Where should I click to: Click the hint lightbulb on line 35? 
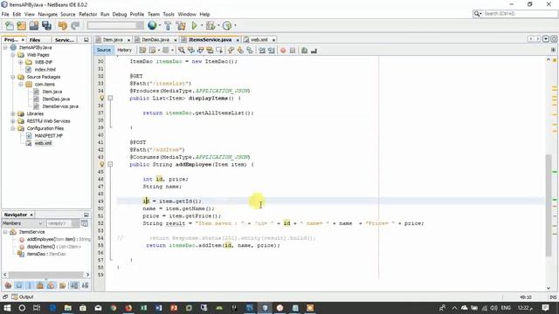pos(101,98)
